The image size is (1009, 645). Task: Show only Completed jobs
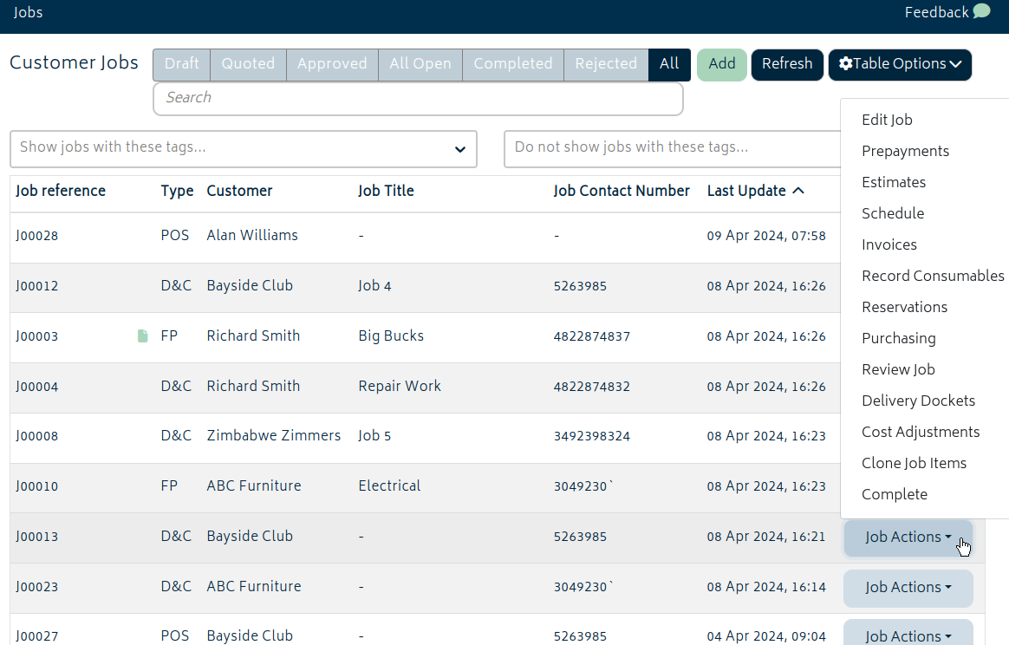tap(512, 64)
